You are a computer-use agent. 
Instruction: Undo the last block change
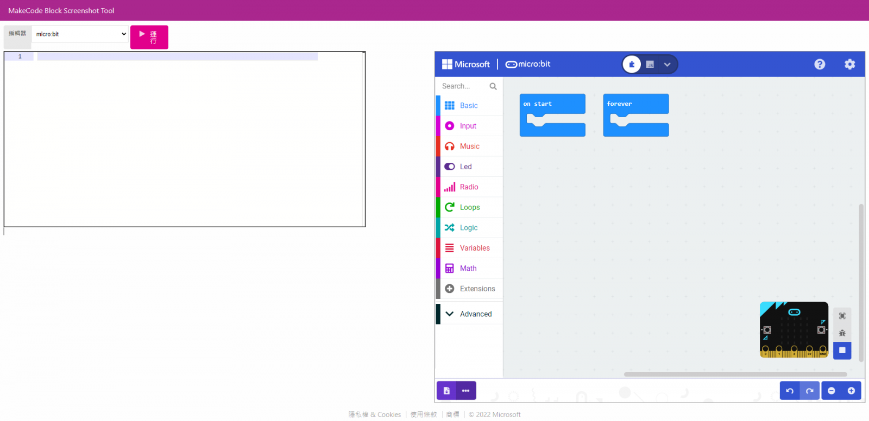coord(790,391)
